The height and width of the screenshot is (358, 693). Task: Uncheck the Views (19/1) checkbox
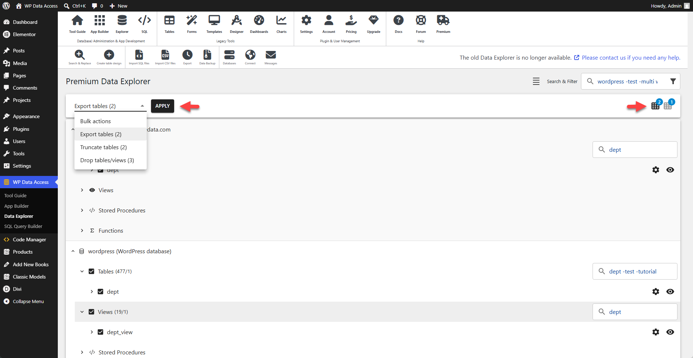(91, 312)
